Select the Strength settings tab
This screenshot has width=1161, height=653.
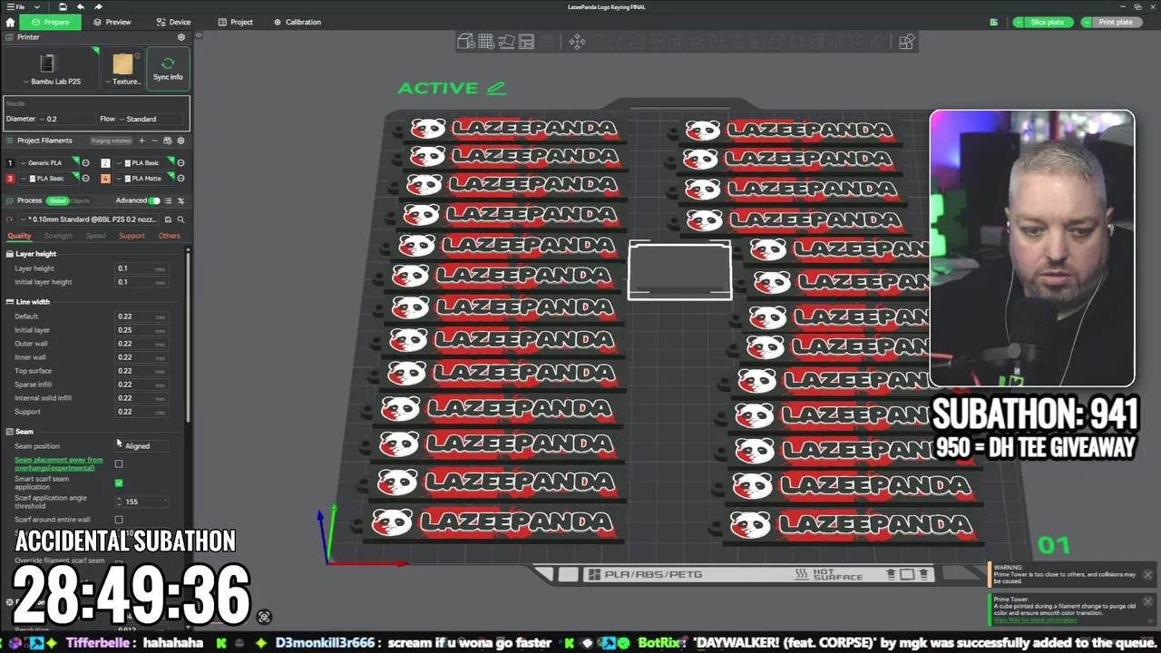(x=58, y=236)
